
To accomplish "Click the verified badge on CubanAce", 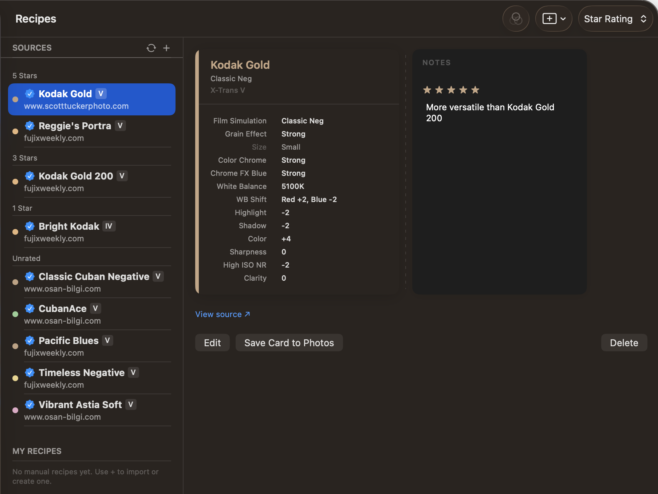I will click(30, 309).
